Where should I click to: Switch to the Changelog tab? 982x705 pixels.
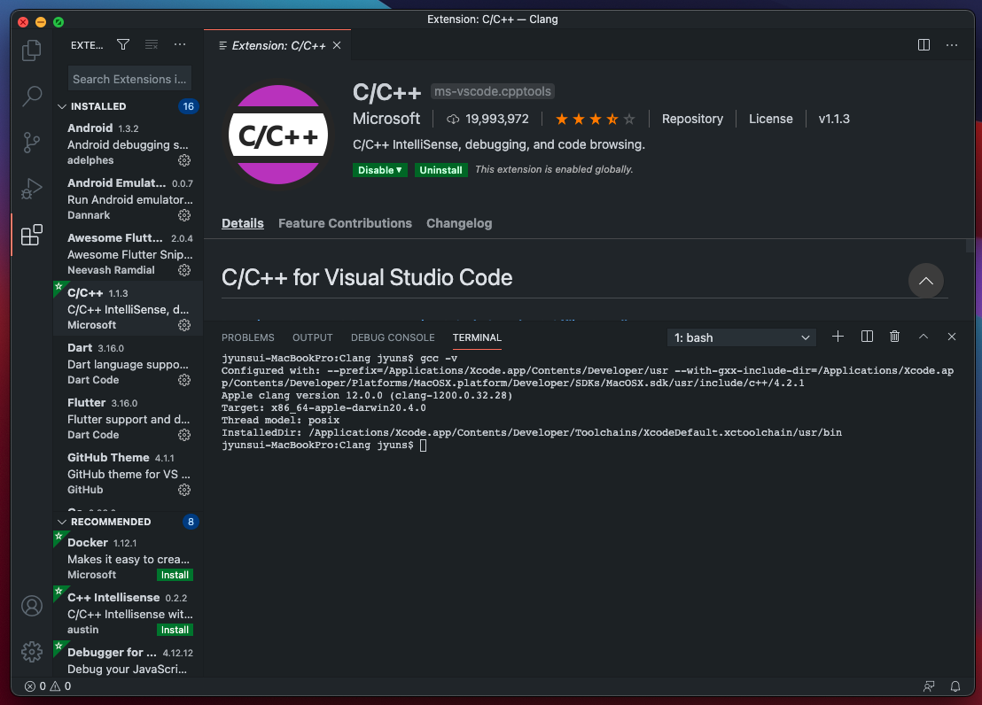(459, 223)
